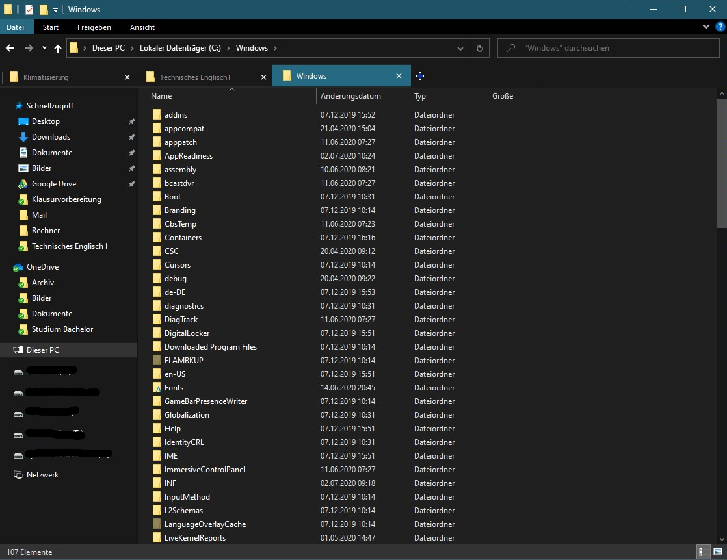Open Studium Bachelor under OneDrive
The width and height of the screenshot is (727, 560).
pos(62,329)
